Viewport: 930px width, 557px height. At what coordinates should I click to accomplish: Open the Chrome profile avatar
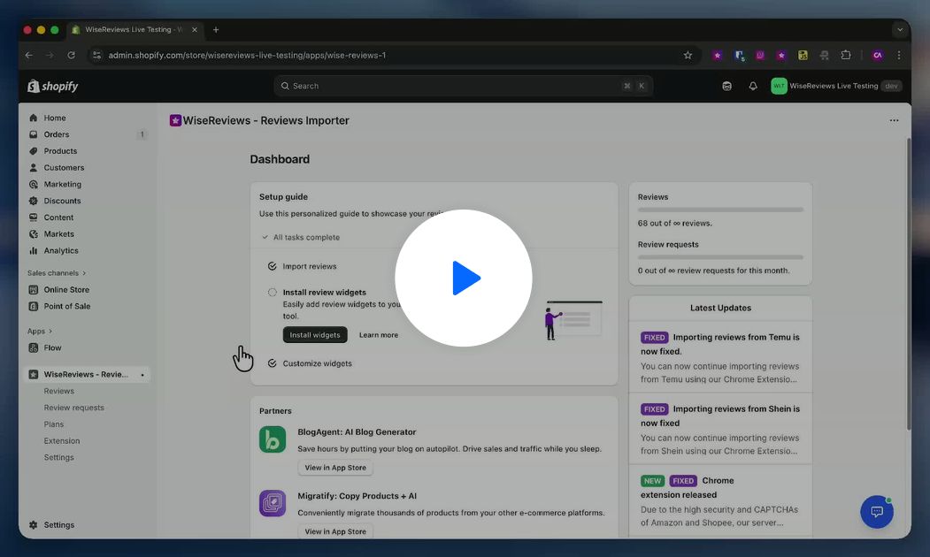[877, 55]
